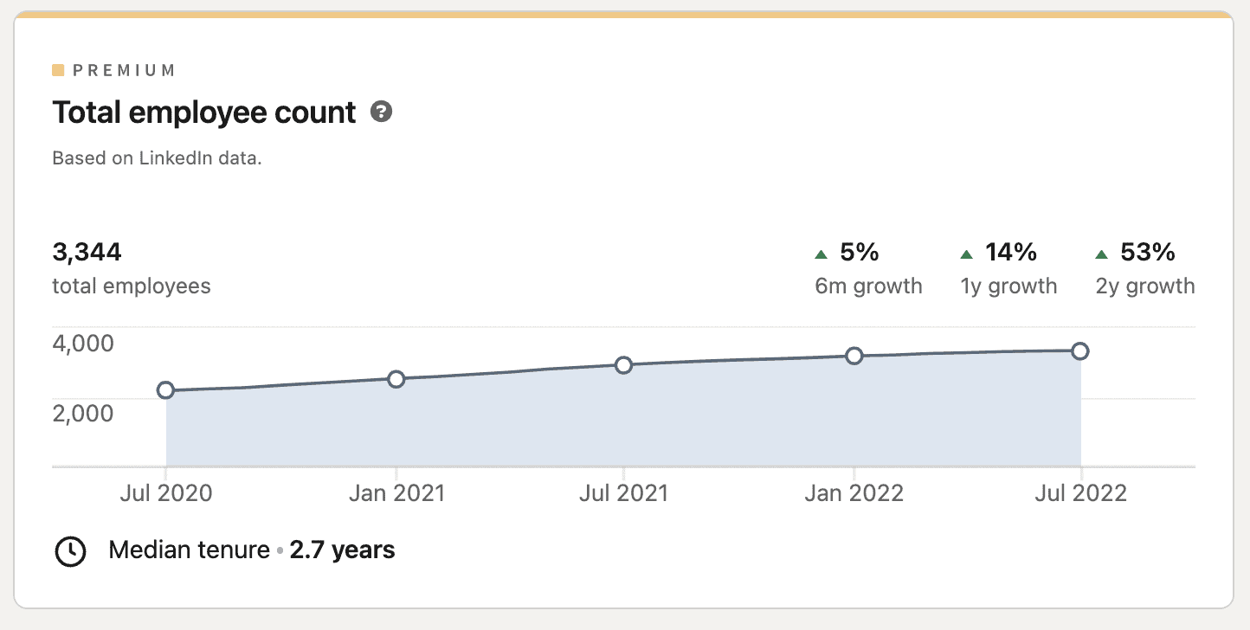The width and height of the screenshot is (1250, 630).
Task: Select the Jul 2020 data point marker
Action: pos(165,390)
